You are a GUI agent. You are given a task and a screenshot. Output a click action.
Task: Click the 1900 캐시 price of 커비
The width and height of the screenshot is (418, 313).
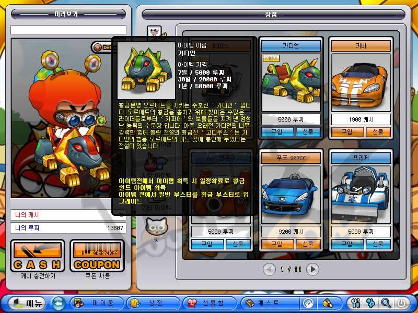coord(361,119)
